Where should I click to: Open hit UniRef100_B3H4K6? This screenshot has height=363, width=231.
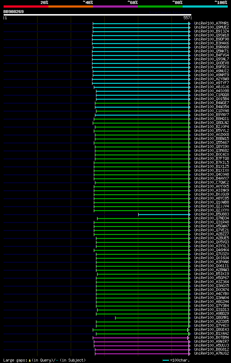[x=212, y=43]
